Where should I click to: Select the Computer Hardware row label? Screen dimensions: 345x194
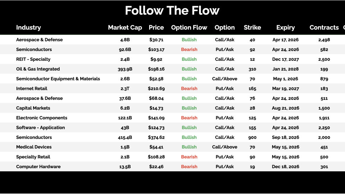tap(38, 167)
